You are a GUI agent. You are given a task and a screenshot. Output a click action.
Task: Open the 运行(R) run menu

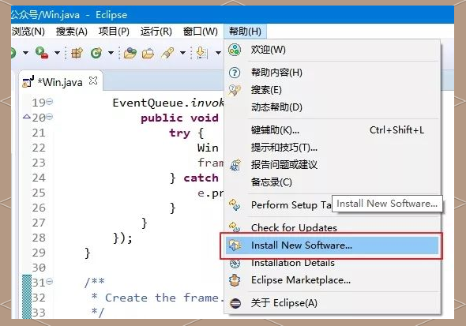156,31
